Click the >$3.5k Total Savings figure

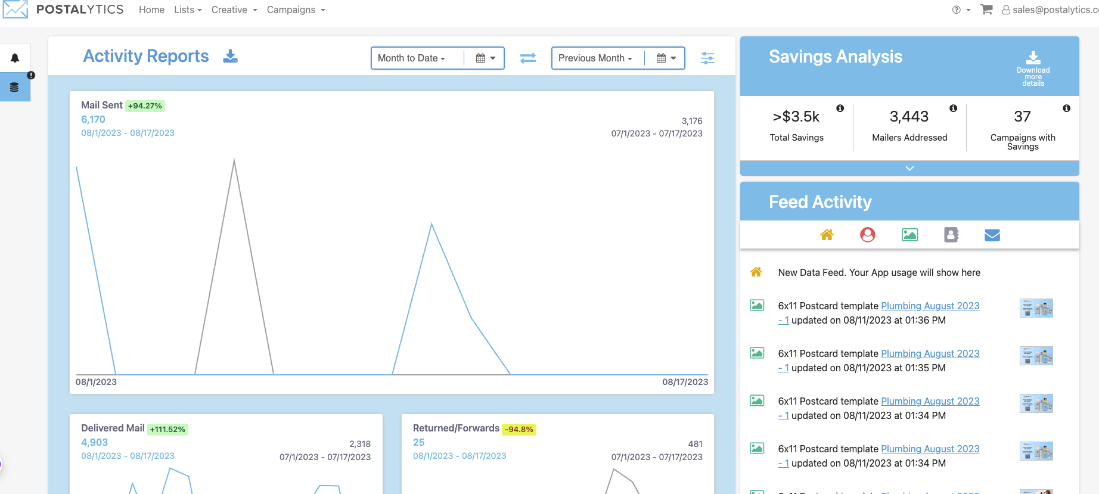click(796, 117)
